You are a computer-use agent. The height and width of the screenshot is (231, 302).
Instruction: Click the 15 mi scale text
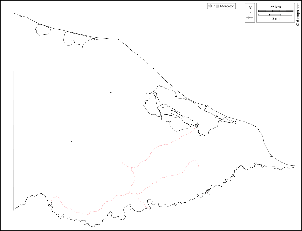[x=275, y=19]
